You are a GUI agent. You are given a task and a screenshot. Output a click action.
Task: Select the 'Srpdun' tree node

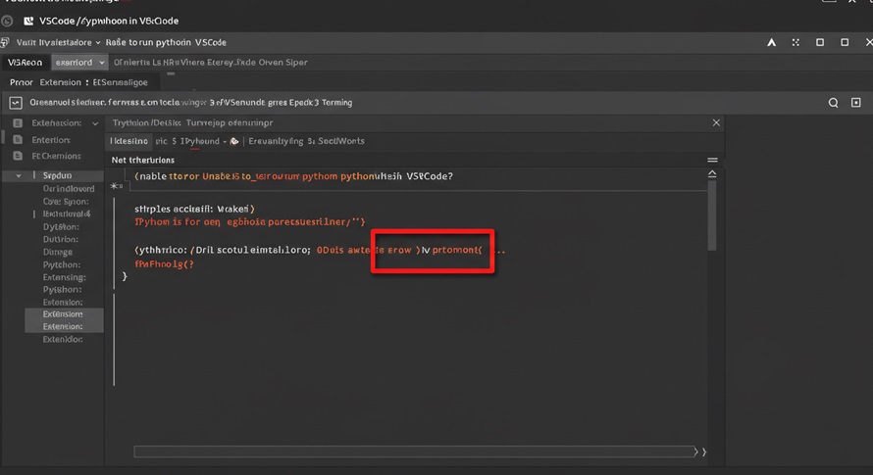pos(57,175)
